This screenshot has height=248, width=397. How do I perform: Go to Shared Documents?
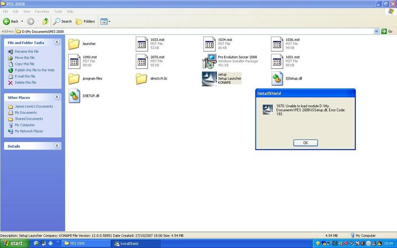tap(29, 119)
